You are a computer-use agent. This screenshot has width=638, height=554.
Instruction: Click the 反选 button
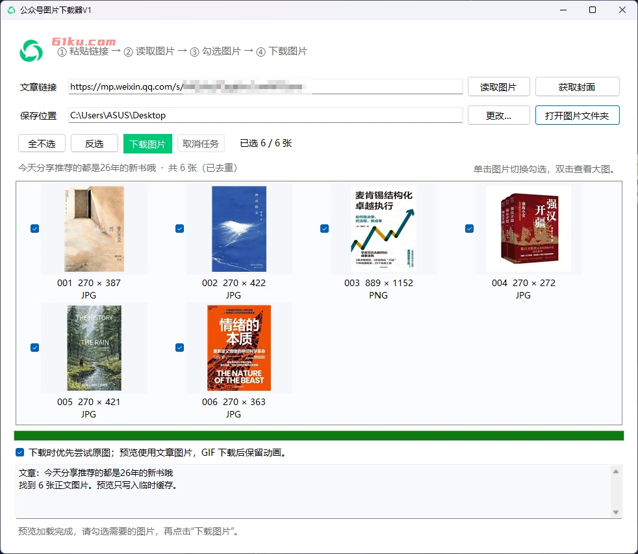point(94,144)
